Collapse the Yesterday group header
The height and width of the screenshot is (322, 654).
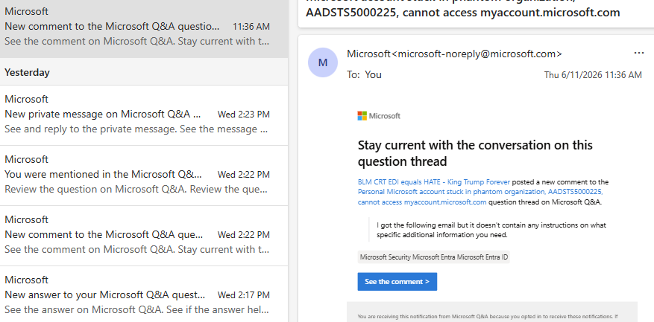(x=144, y=72)
